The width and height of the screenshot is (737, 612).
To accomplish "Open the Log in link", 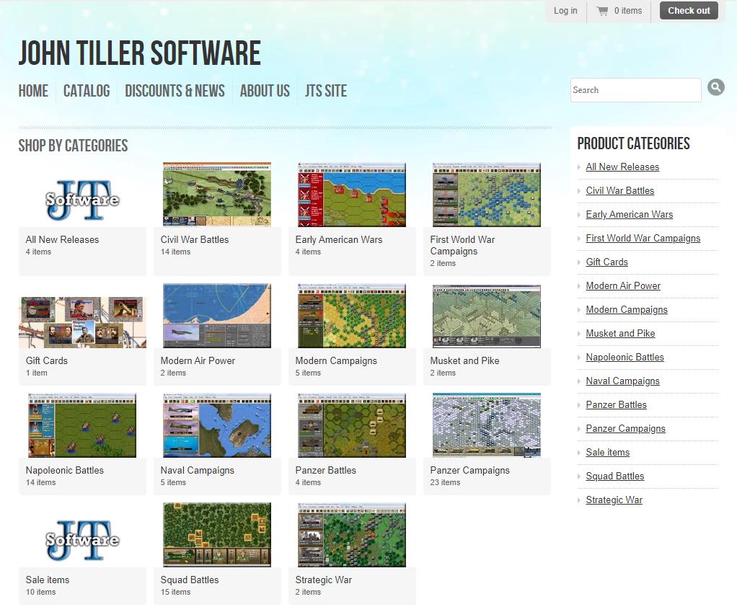I will pyautogui.click(x=565, y=11).
